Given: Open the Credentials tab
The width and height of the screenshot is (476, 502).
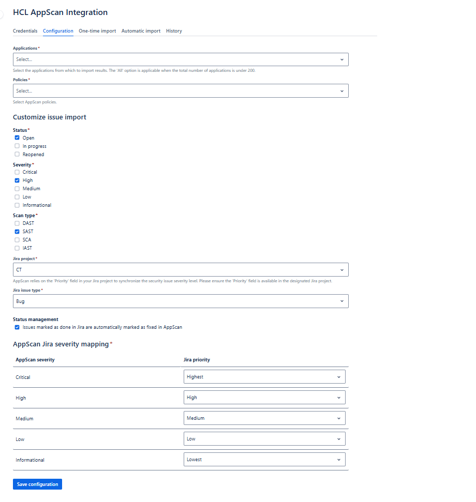Looking at the screenshot, I should coord(25,31).
